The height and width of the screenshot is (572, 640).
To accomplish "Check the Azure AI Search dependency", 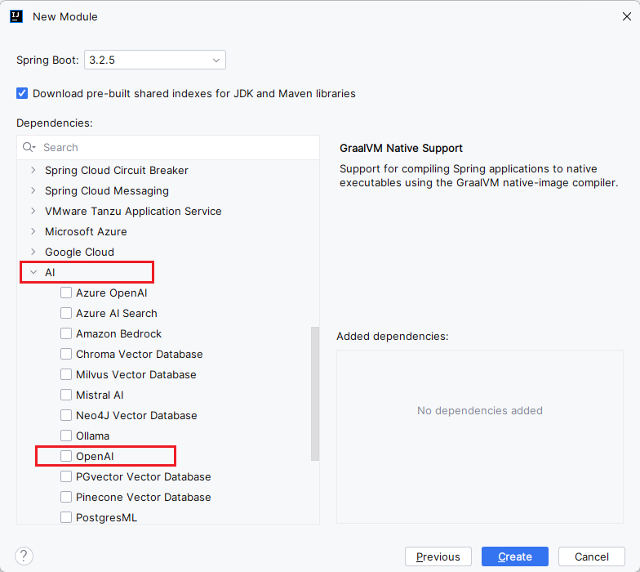I will tap(66, 314).
